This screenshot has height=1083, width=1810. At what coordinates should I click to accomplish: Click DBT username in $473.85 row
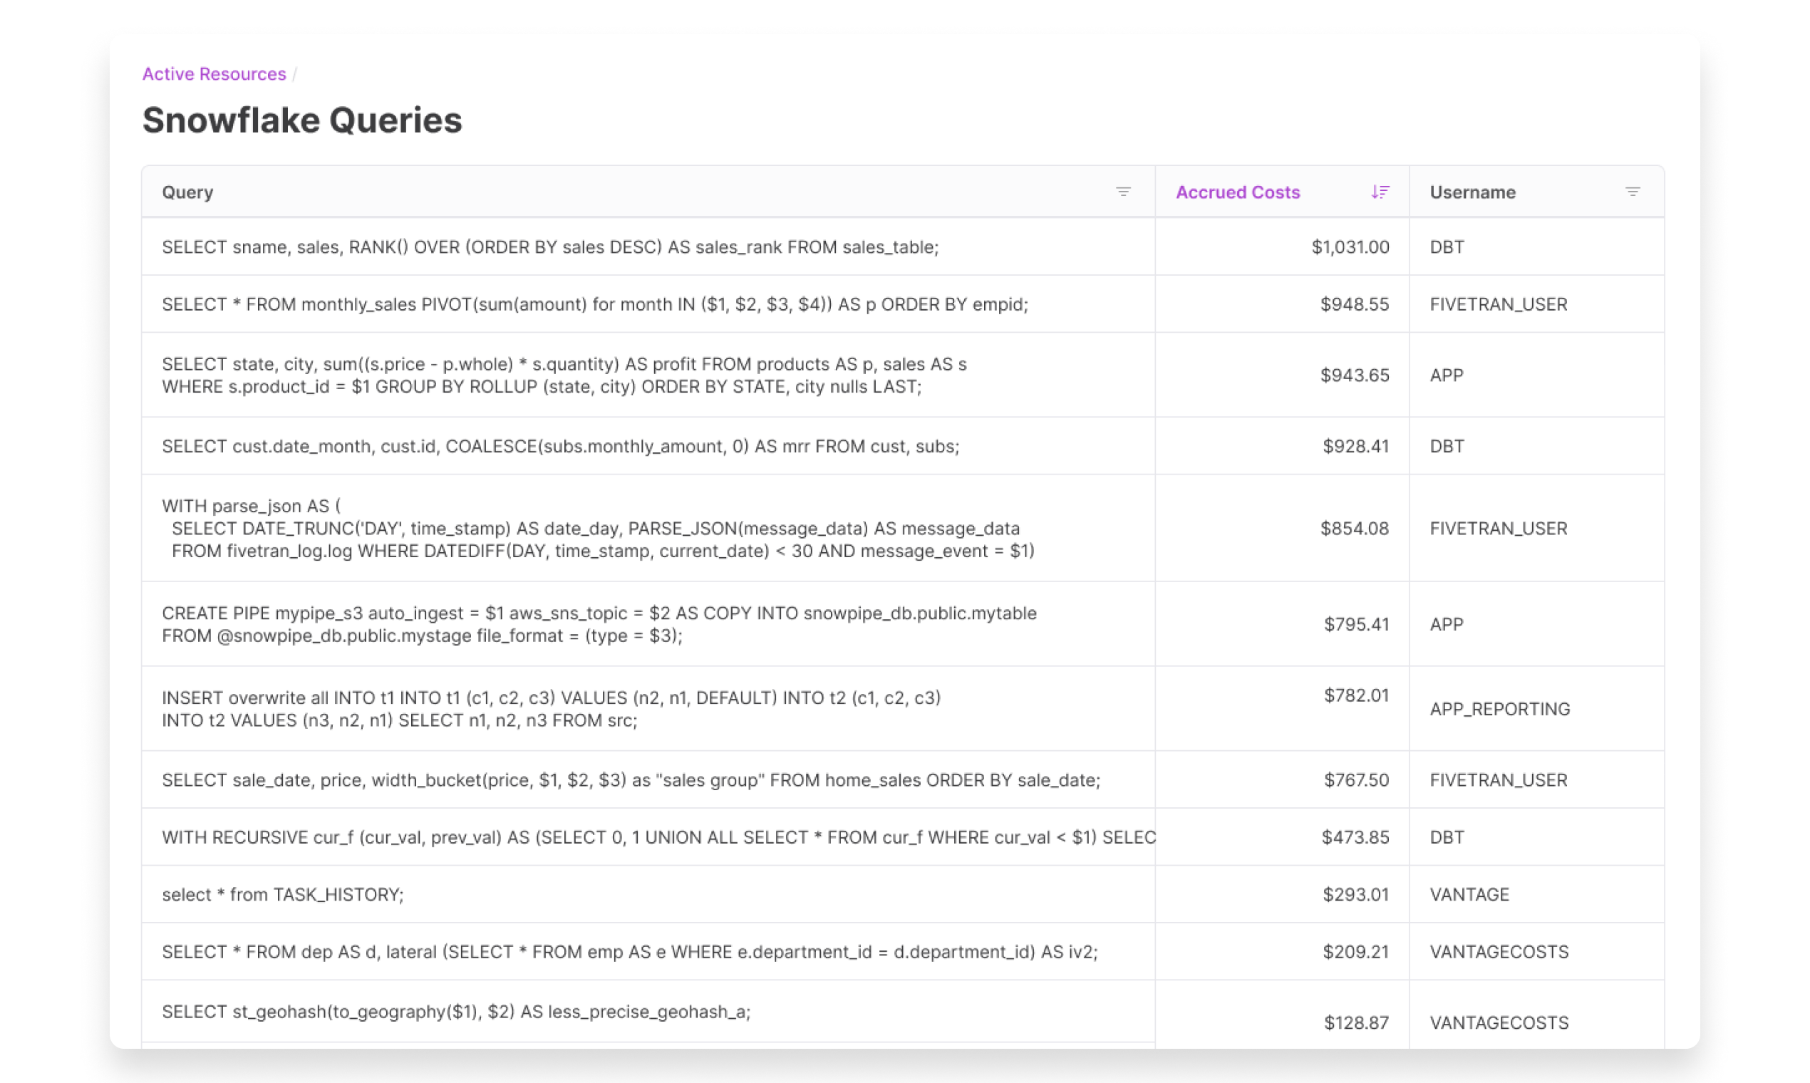tap(1447, 837)
